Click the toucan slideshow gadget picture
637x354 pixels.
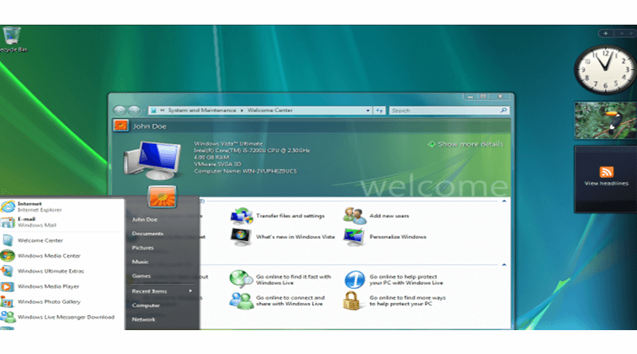(605, 121)
